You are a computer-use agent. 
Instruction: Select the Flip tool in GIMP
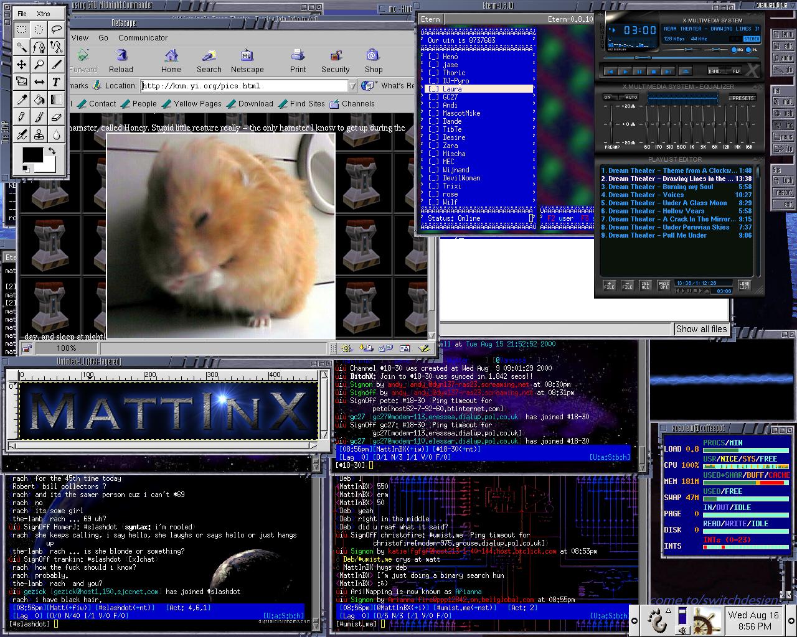[39, 81]
